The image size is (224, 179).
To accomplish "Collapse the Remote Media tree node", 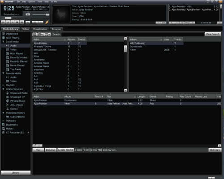I will tap(3, 73).
